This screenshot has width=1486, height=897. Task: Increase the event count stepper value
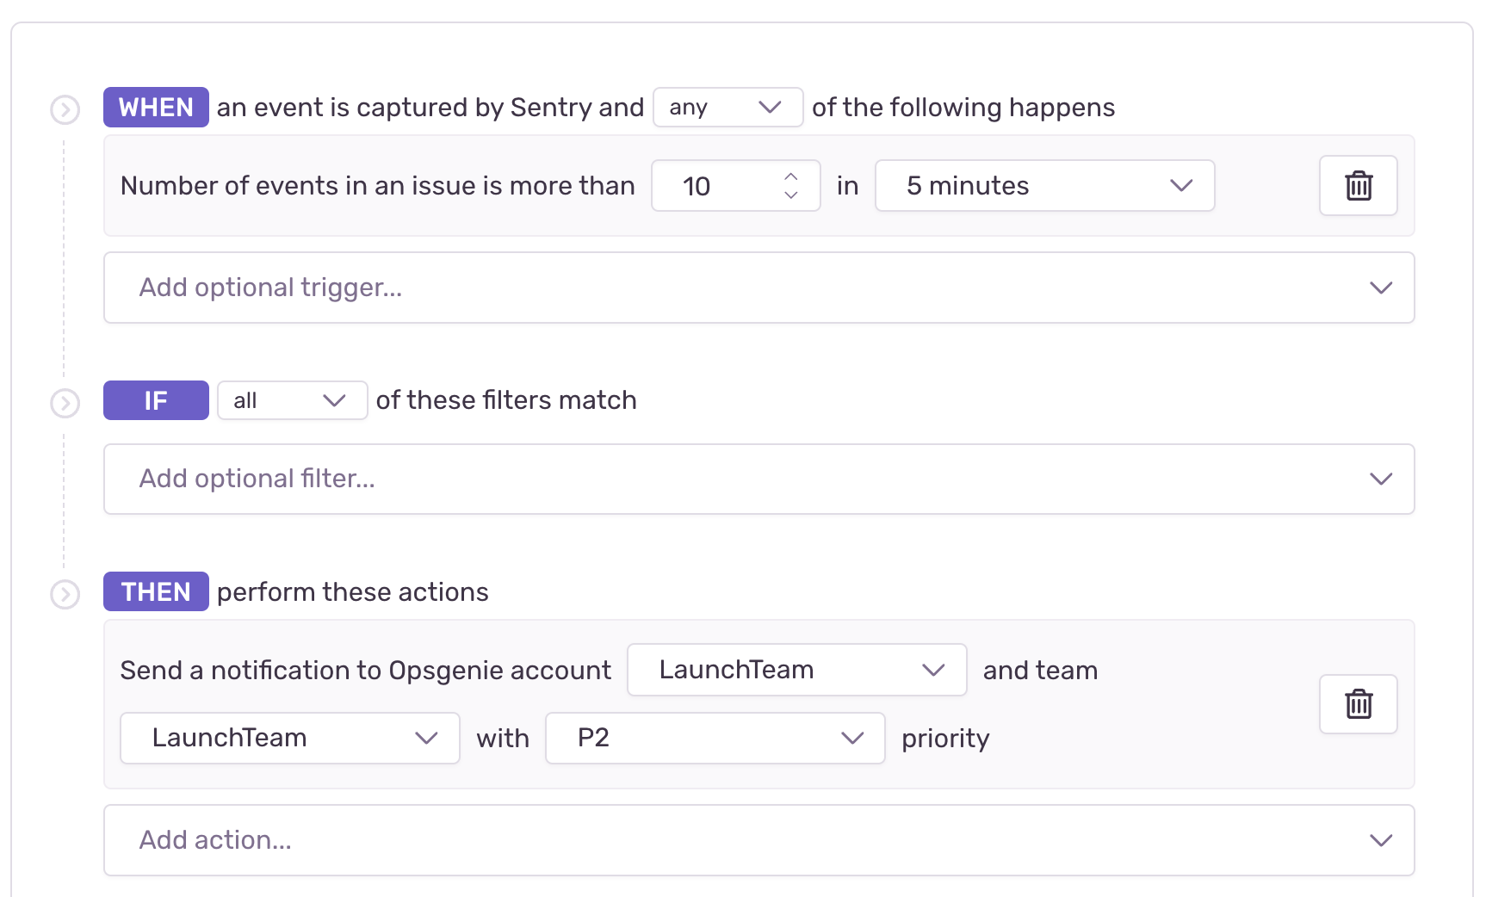click(790, 176)
